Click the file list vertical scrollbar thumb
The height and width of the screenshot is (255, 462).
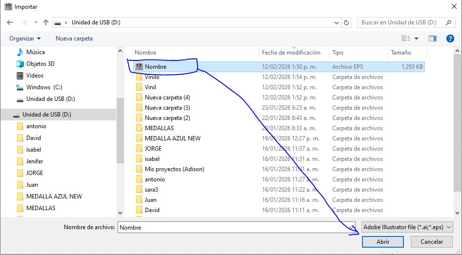tap(457, 124)
